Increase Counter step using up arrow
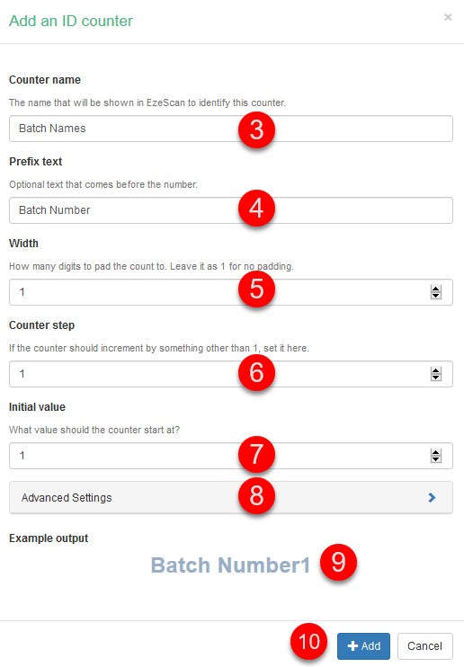464x667 pixels. [435, 371]
